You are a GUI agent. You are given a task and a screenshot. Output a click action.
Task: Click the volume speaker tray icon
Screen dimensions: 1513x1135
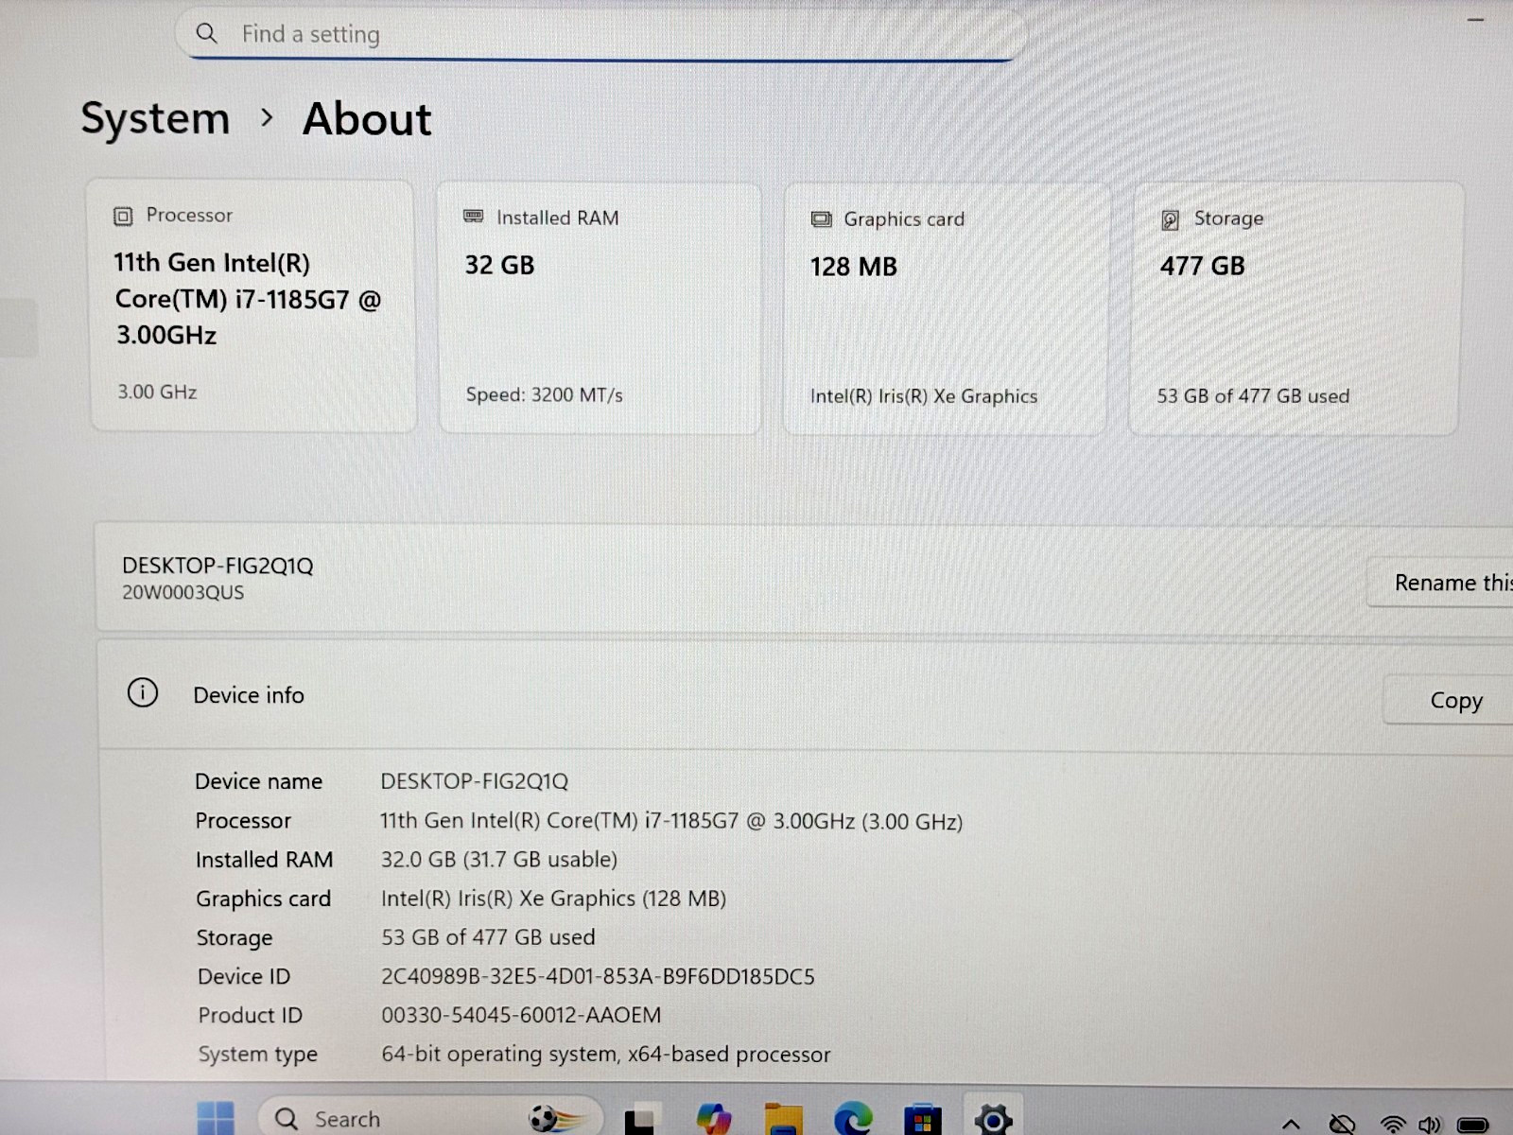pyautogui.click(x=1429, y=1125)
